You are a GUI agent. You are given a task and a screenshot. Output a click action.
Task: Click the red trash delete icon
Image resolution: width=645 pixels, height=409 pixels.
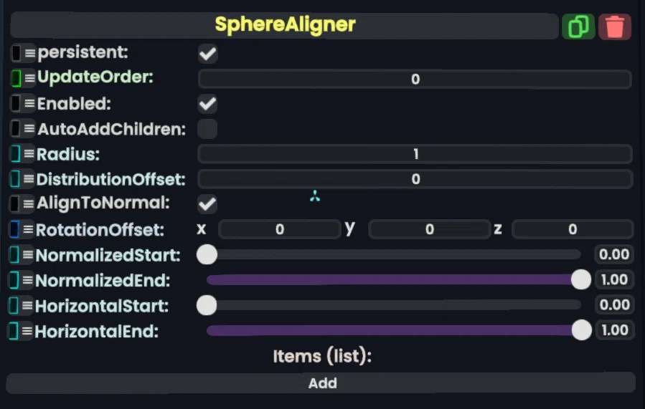click(615, 27)
